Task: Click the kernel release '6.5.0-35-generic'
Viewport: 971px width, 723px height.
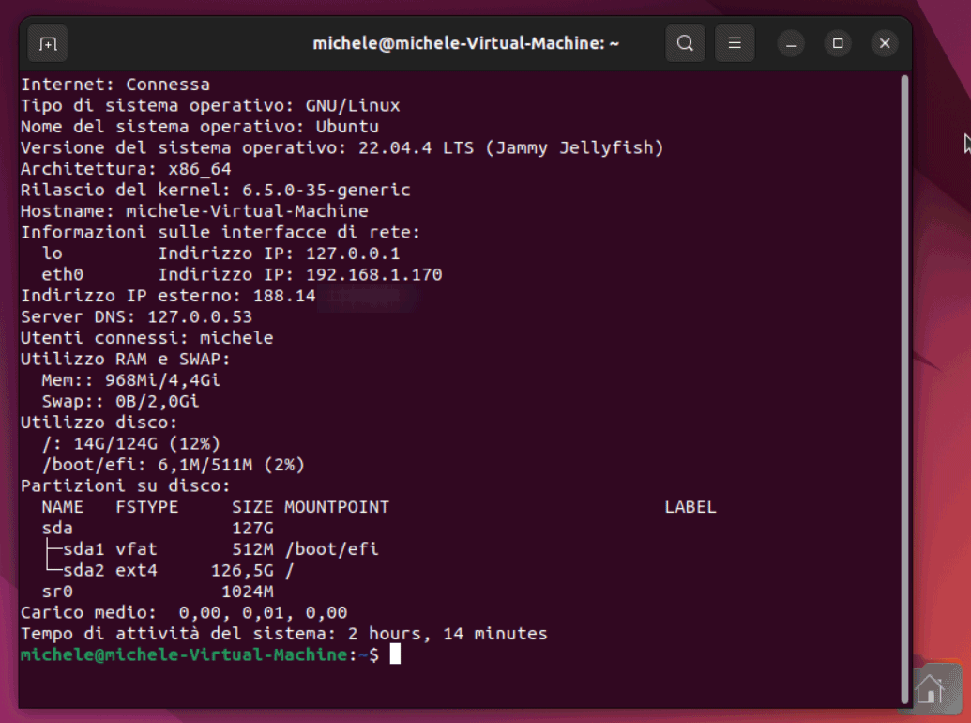Action: click(326, 190)
